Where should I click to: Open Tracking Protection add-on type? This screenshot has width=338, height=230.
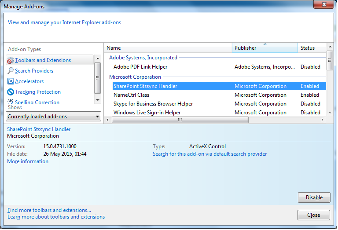[38, 92]
